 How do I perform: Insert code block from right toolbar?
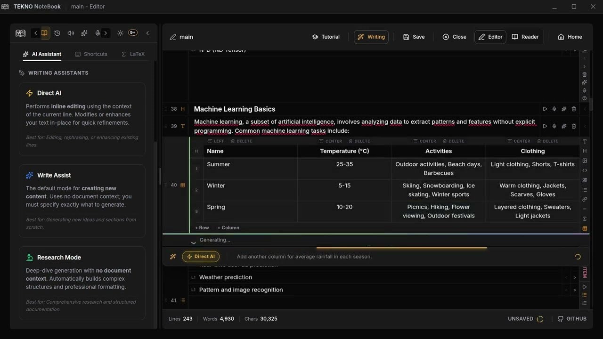(x=585, y=170)
